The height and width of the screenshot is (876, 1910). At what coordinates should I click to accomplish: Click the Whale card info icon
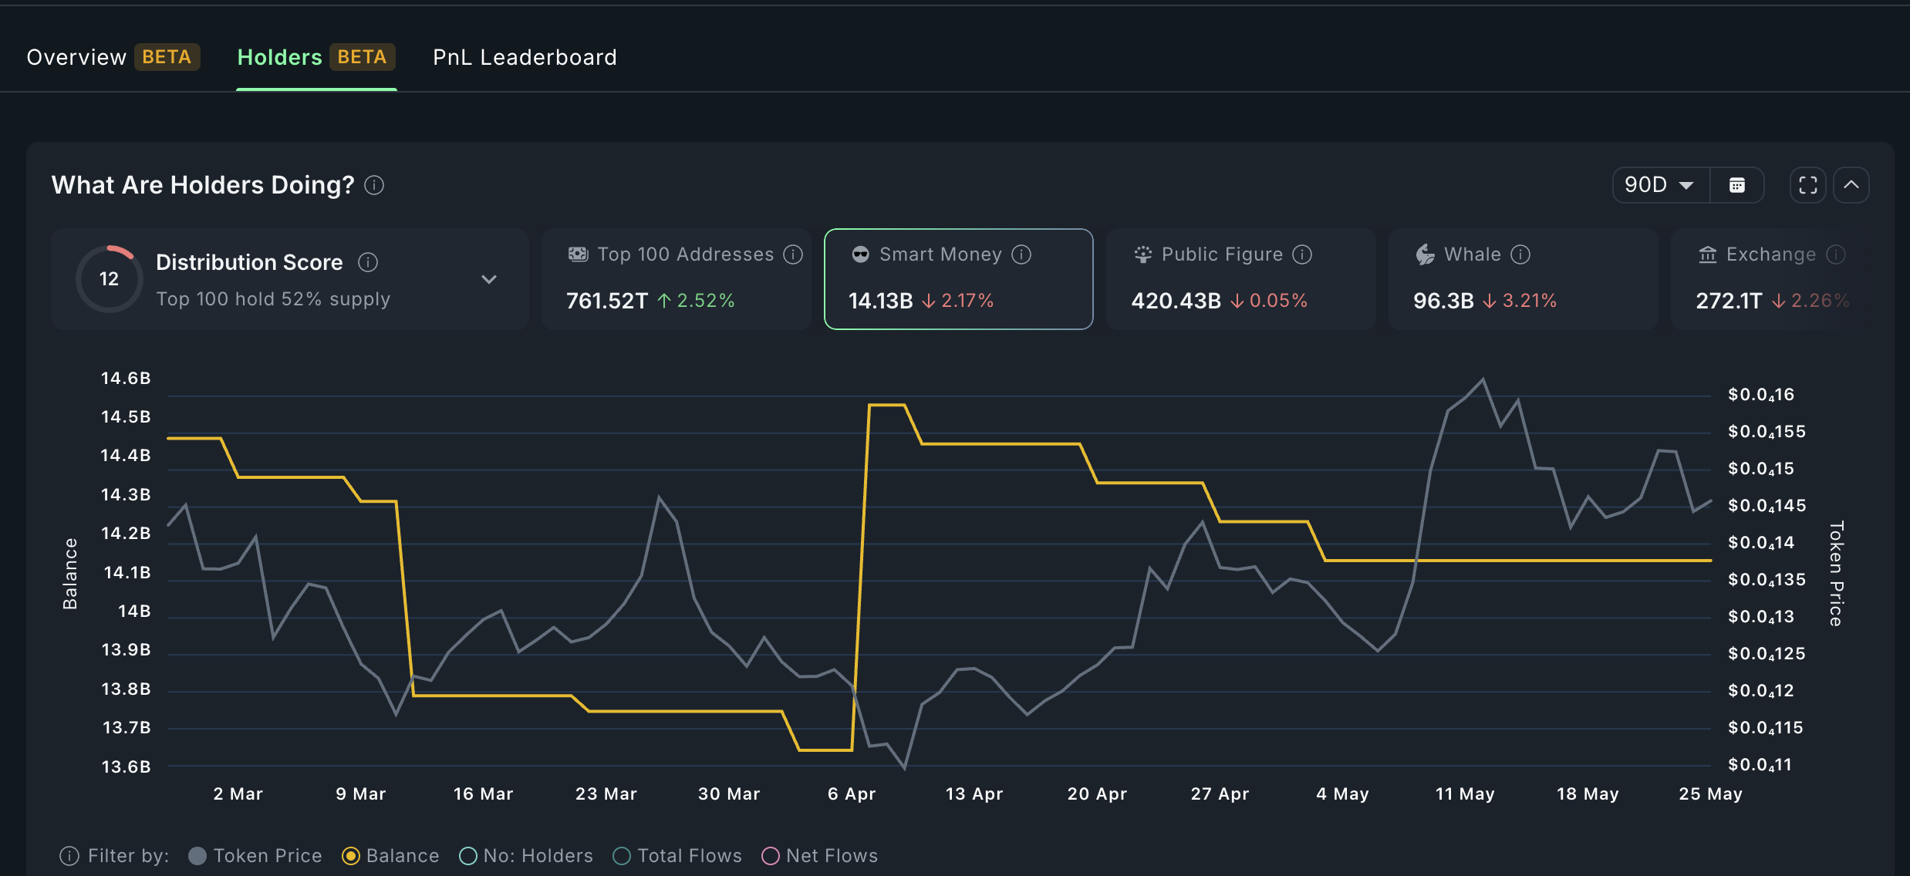click(x=1520, y=254)
